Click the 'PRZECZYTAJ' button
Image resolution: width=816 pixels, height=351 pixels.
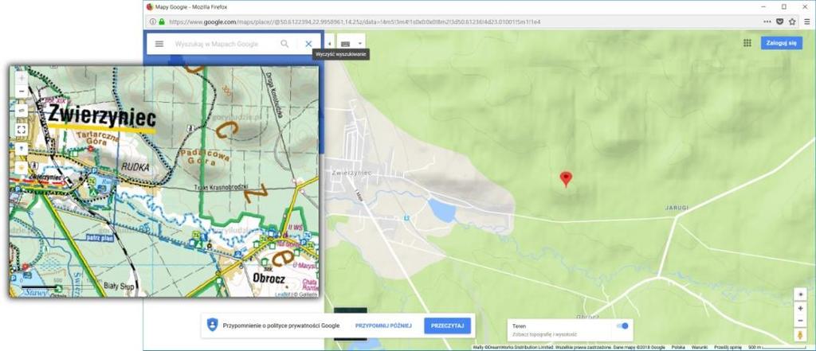pos(447,326)
